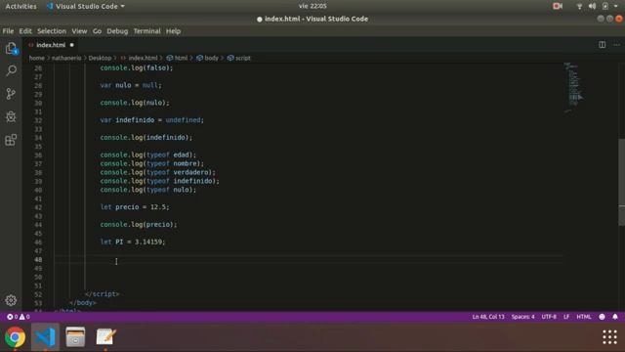Open the notifications bell
The width and height of the screenshot is (625, 352).
click(x=615, y=317)
